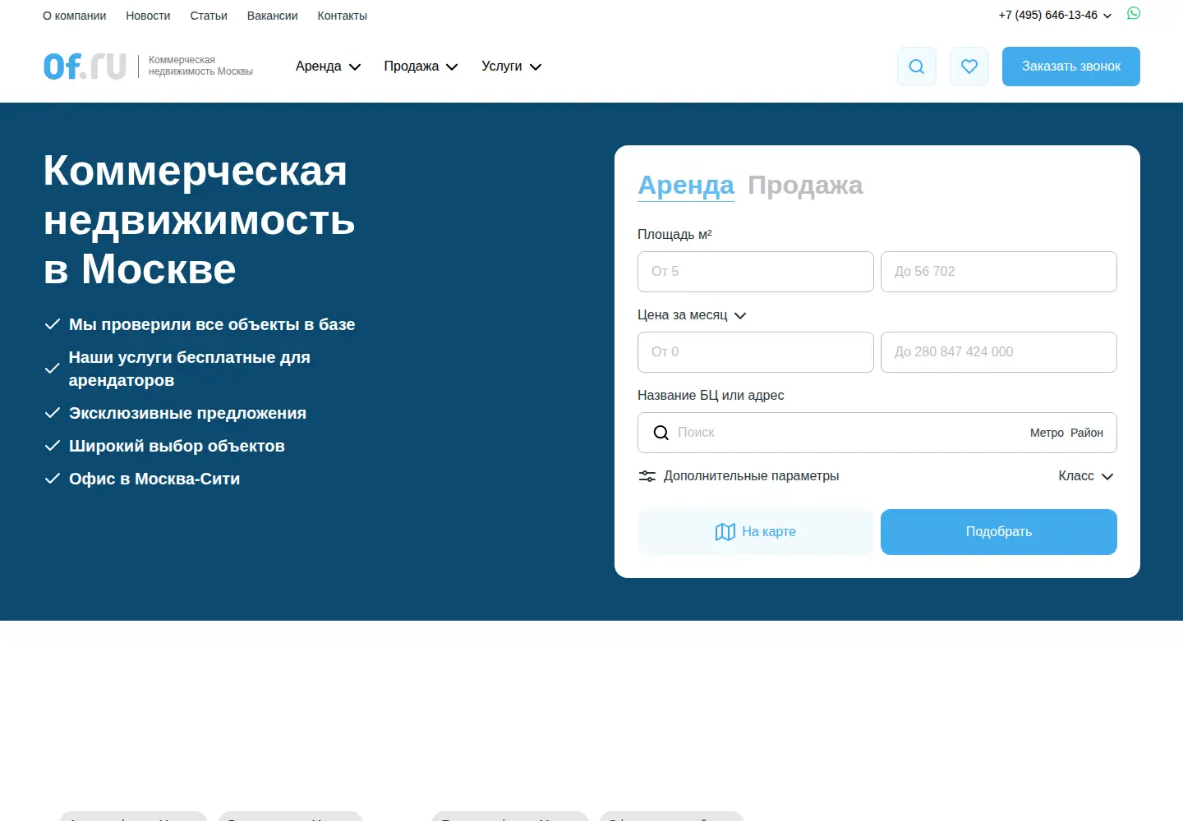Click Заказать звонок button
The height and width of the screenshot is (821, 1183).
(x=1071, y=67)
